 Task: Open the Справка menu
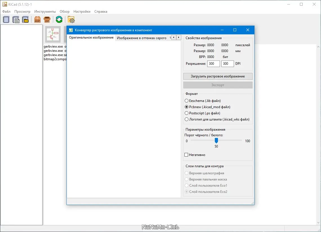point(101,12)
